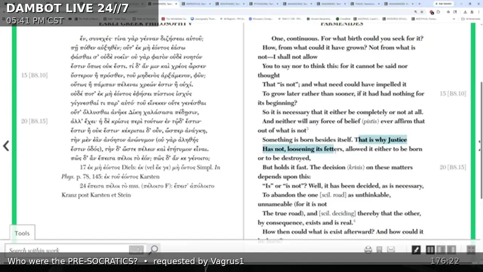Click the bookmark icon in the bottom toolbar
Viewport: 483px width, 272px height.
(379, 250)
